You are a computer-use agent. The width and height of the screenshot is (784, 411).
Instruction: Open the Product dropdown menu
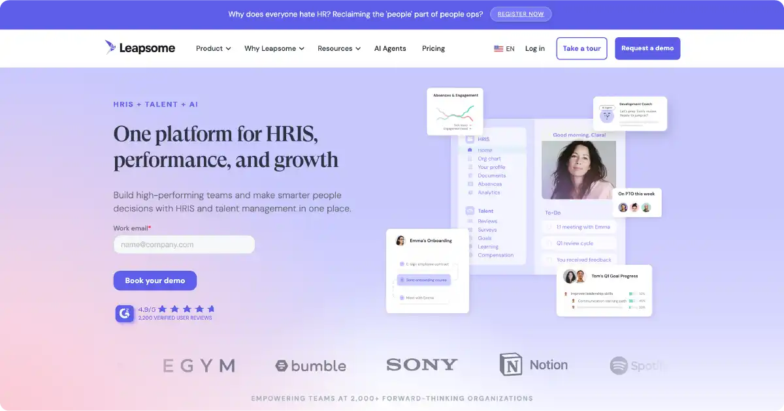214,48
